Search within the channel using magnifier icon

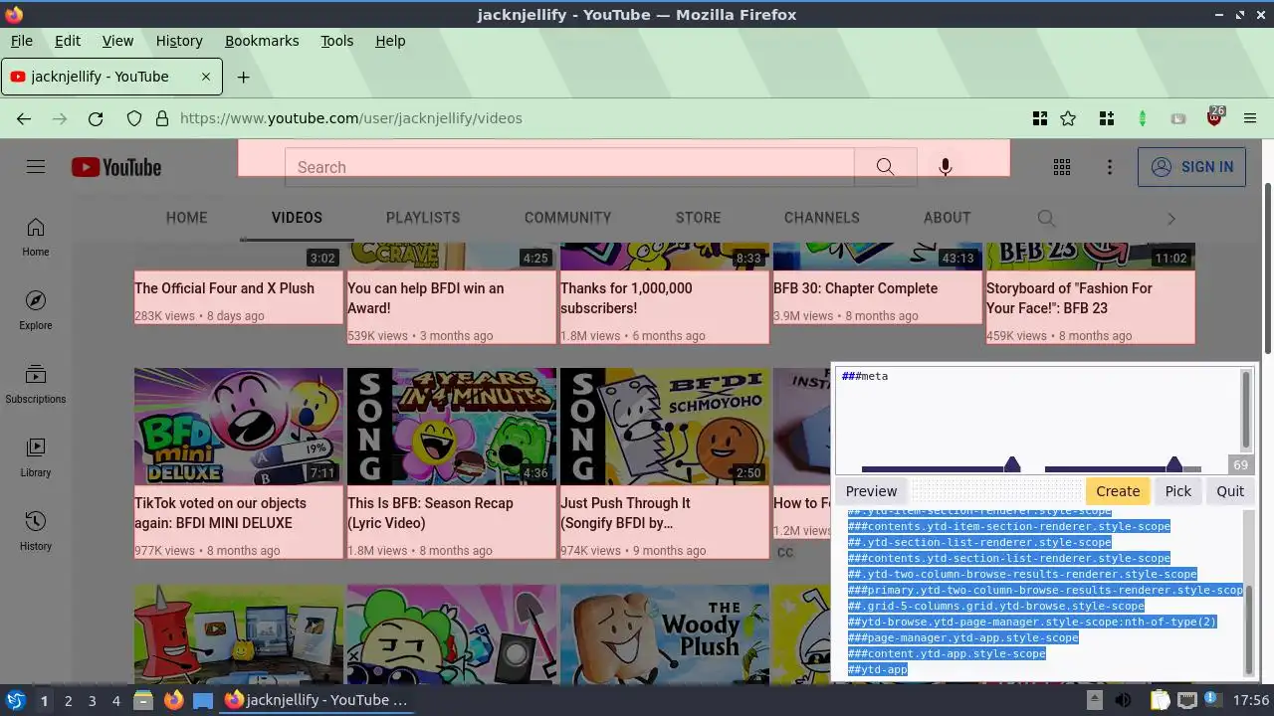1046,218
